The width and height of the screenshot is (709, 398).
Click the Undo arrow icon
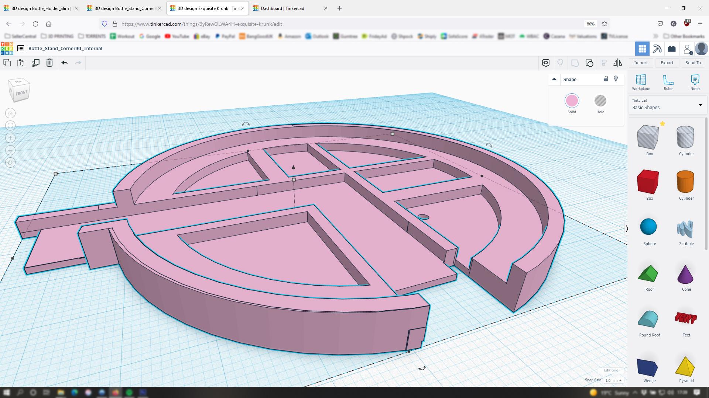coord(65,63)
